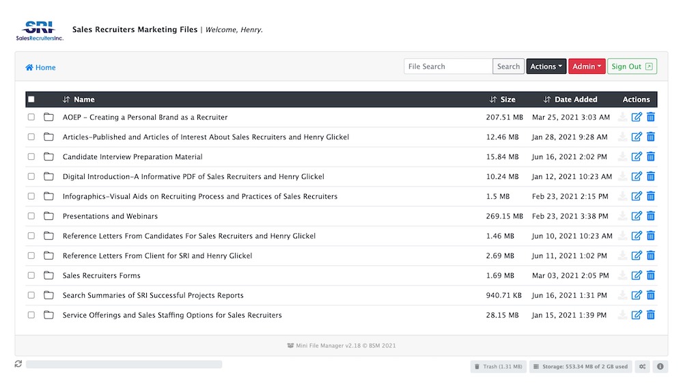This screenshot has width=683, height=384.
Task: Sort the file list by Date Added
Action: tap(570, 99)
